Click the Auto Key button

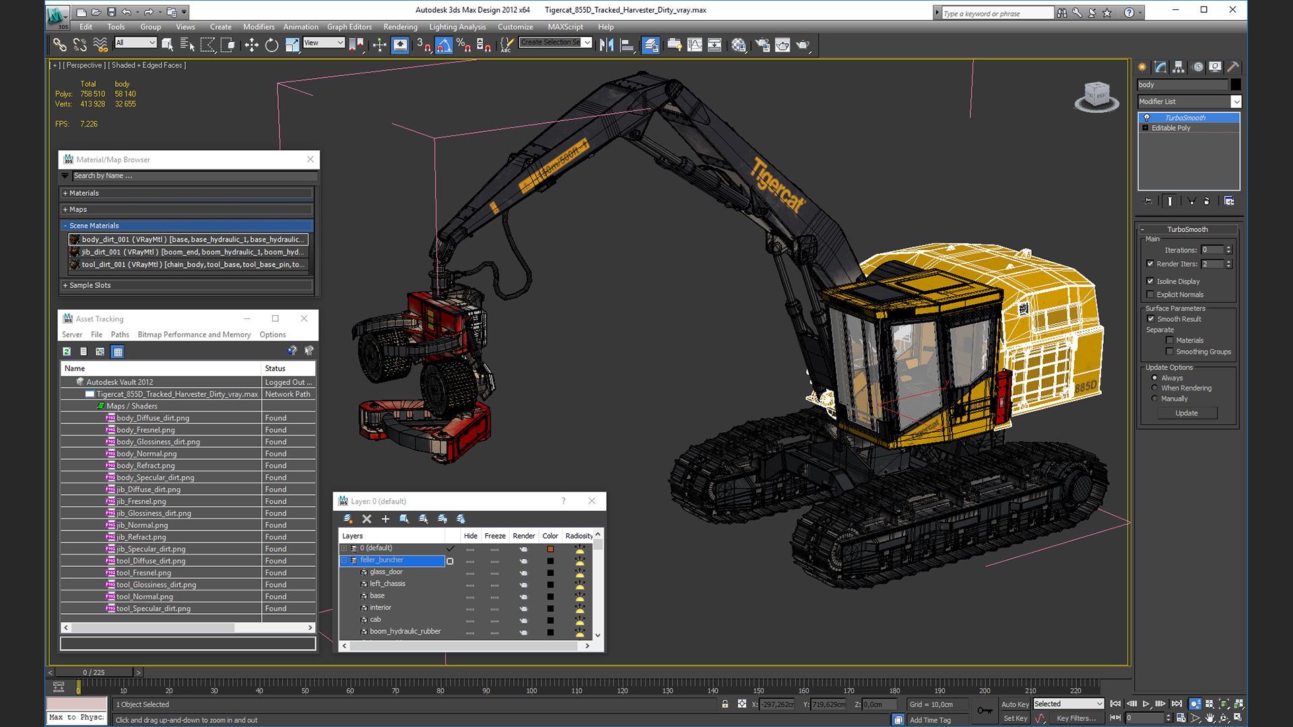1014,704
